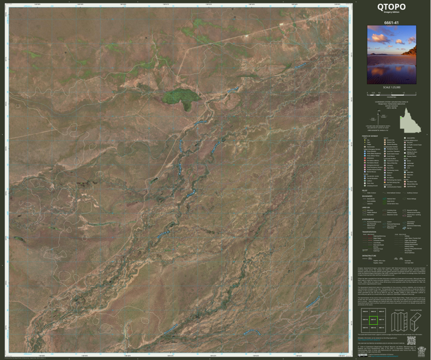Click the yellow City legend symbol
This screenshot has height=360, width=431.
(x=365, y=140)
